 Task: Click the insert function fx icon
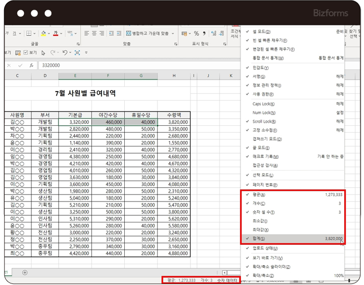[31, 65]
